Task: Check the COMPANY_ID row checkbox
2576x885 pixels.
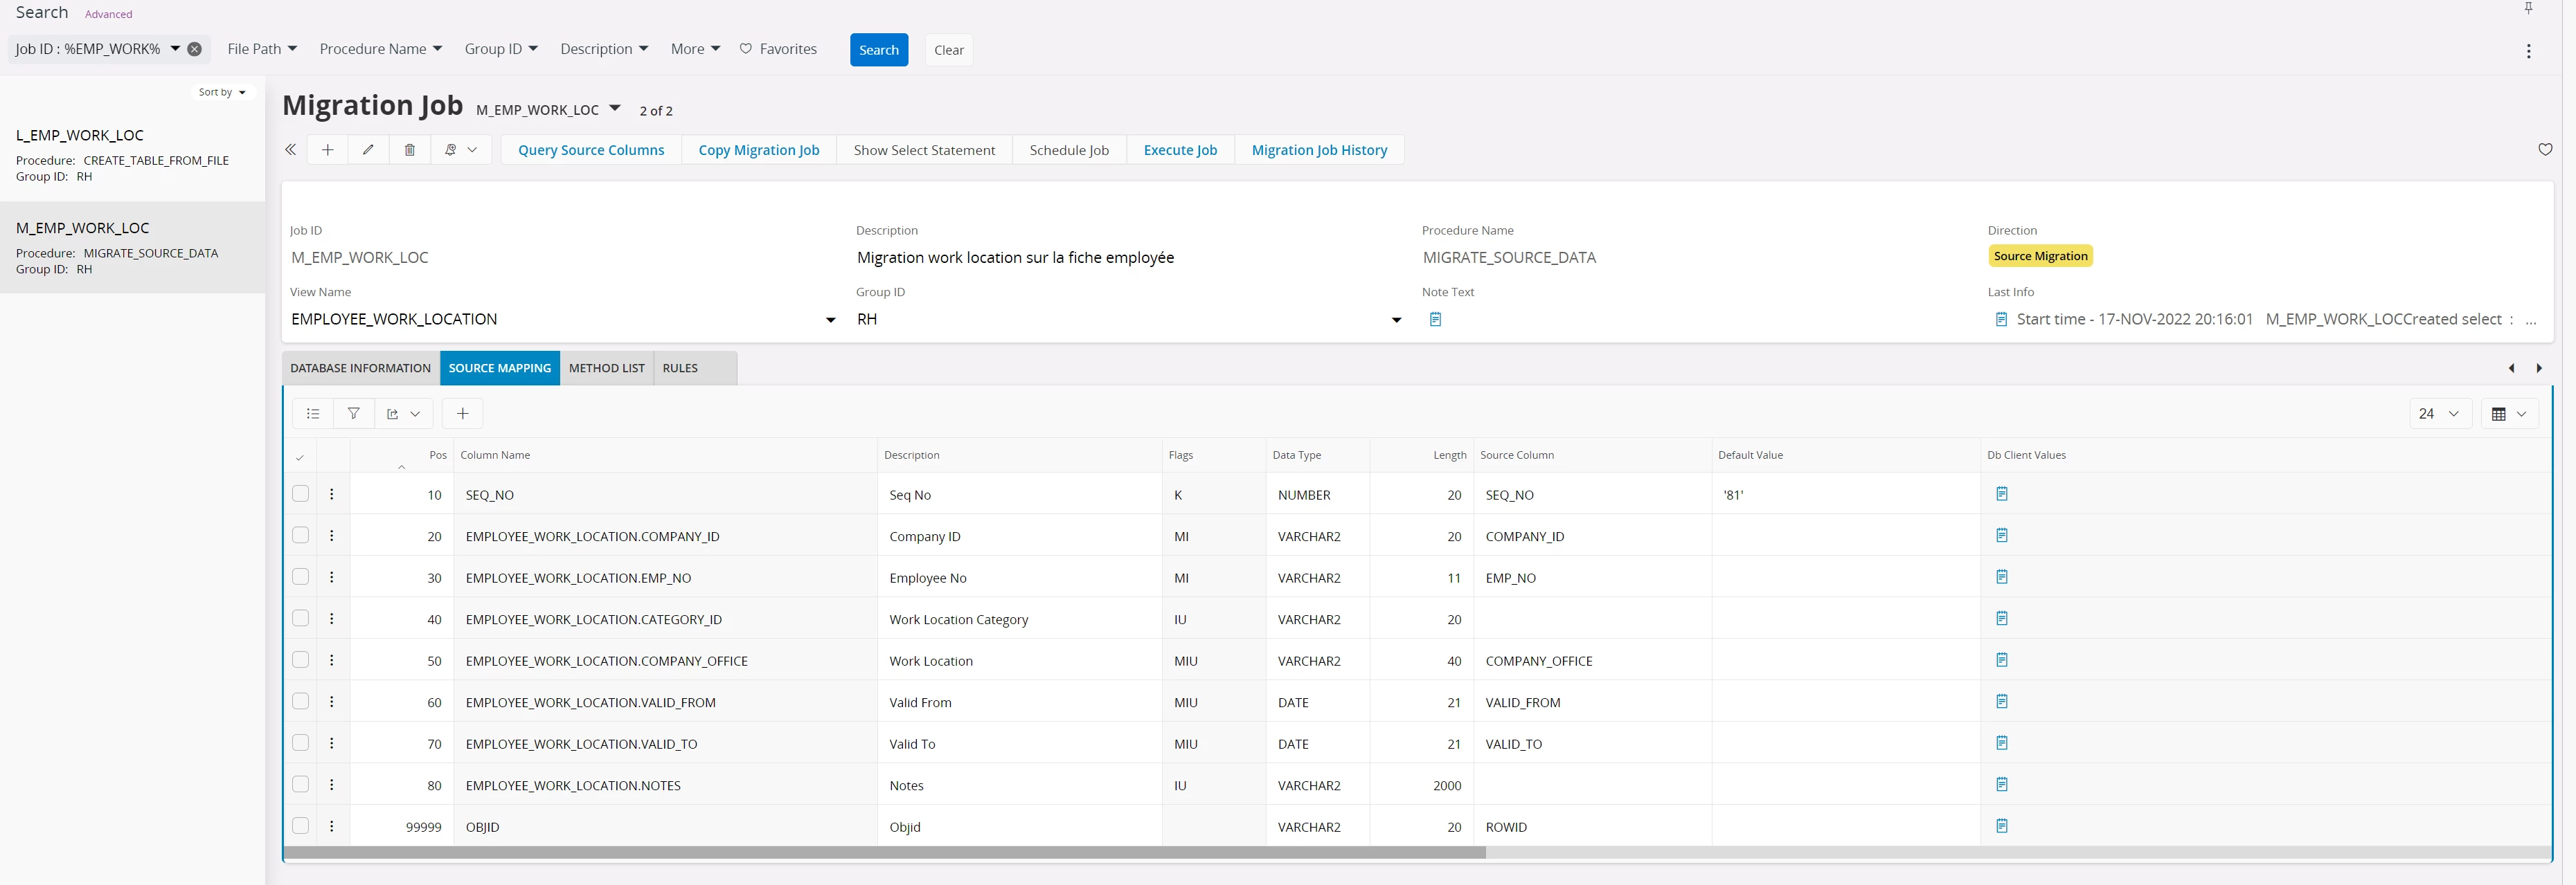Action: [x=300, y=536]
